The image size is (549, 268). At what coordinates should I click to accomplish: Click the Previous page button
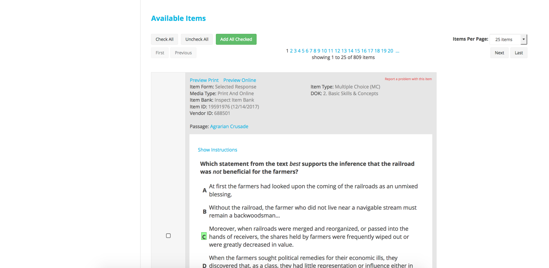[x=183, y=53]
